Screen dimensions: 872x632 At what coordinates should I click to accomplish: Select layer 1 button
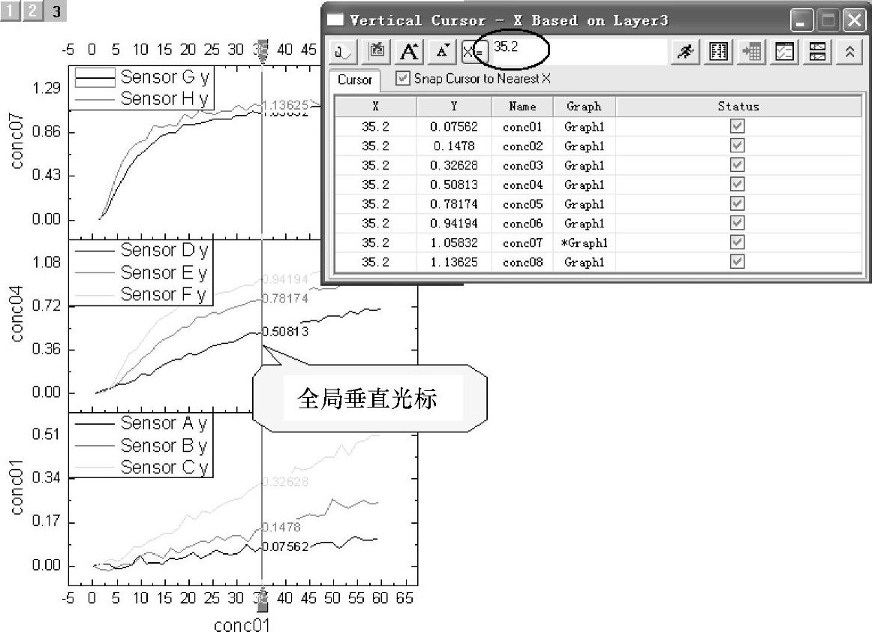click(x=11, y=11)
